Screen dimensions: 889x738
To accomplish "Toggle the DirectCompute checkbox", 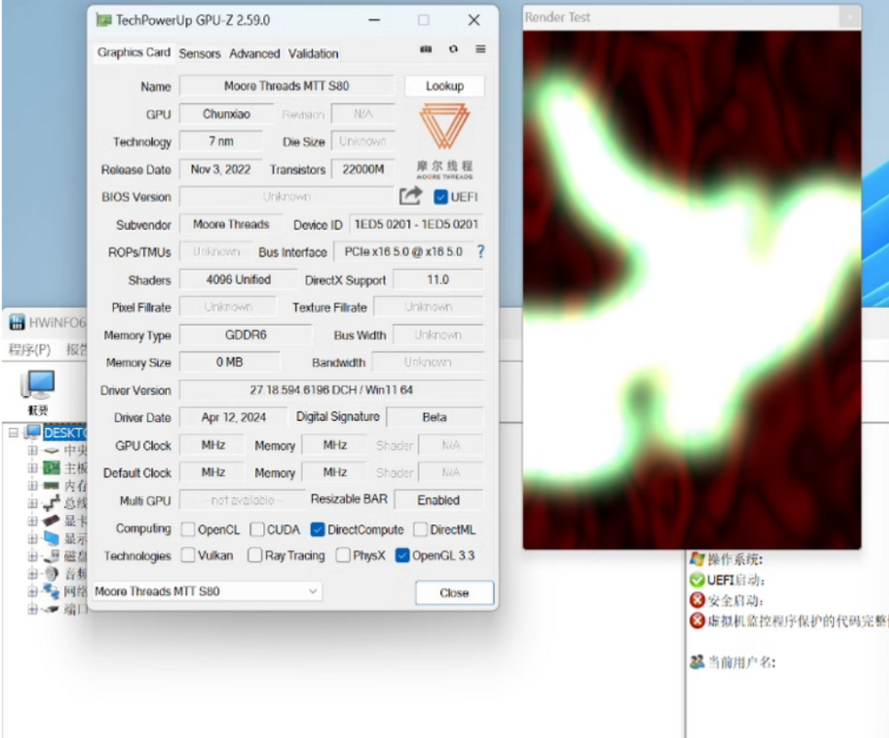I will point(317,529).
